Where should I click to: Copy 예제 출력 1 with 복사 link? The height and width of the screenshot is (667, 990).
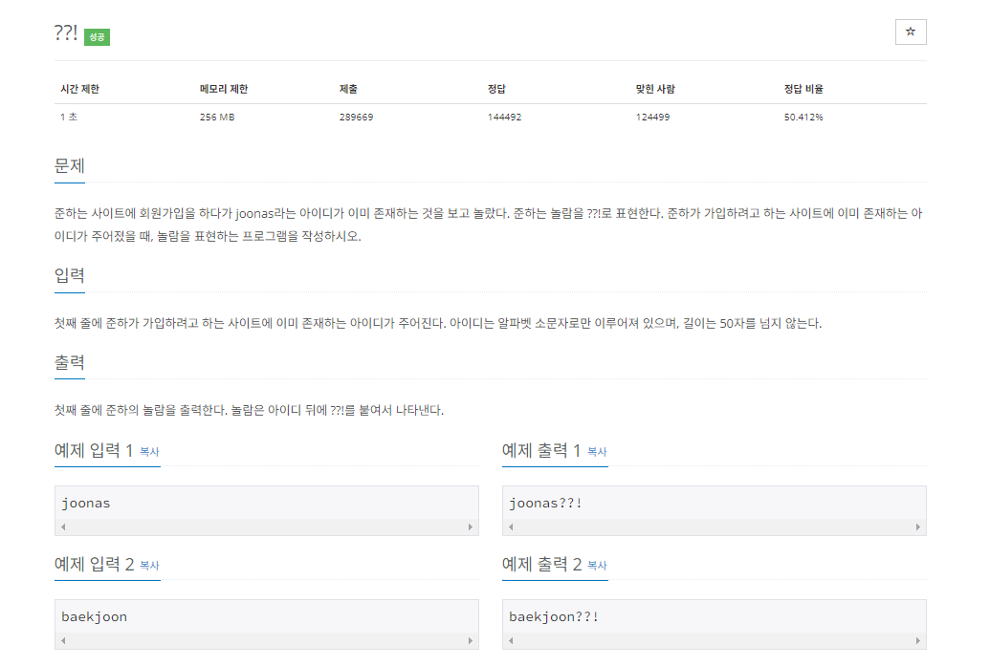(x=597, y=452)
